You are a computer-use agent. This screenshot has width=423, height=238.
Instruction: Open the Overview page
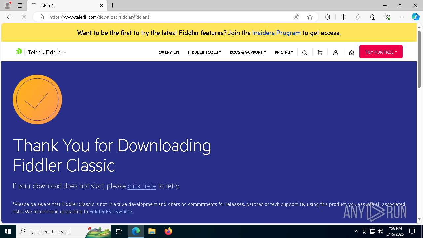tap(169, 52)
